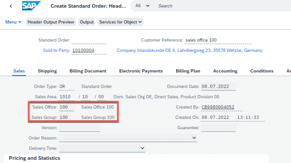Click the SAP logo
Image resolution: width=291 pixels, height=163 pixels.
point(30,6)
